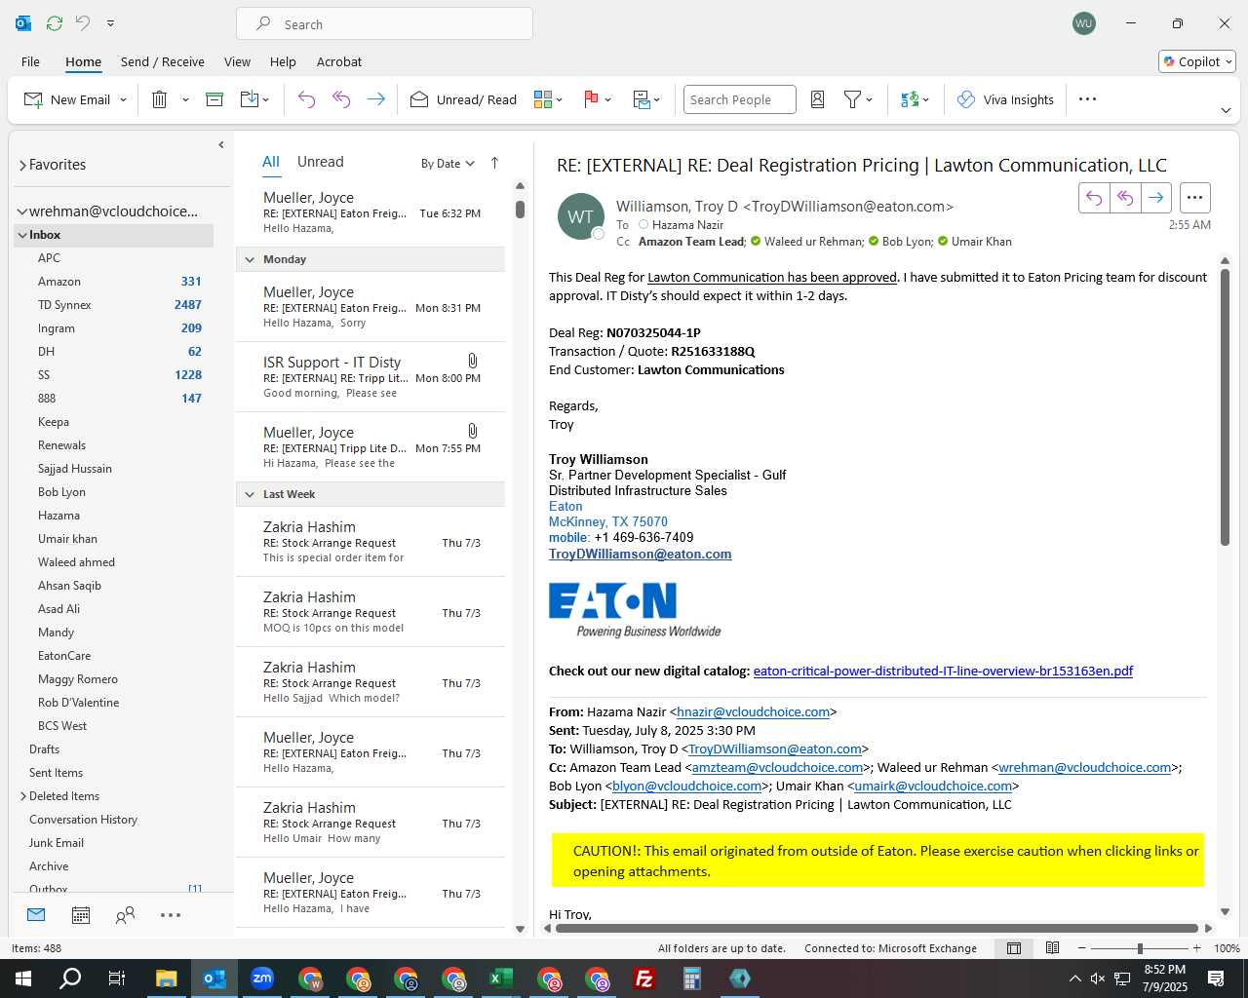Click the top Search box
This screenshot has height=998, width=1248.
click(384, 23)
